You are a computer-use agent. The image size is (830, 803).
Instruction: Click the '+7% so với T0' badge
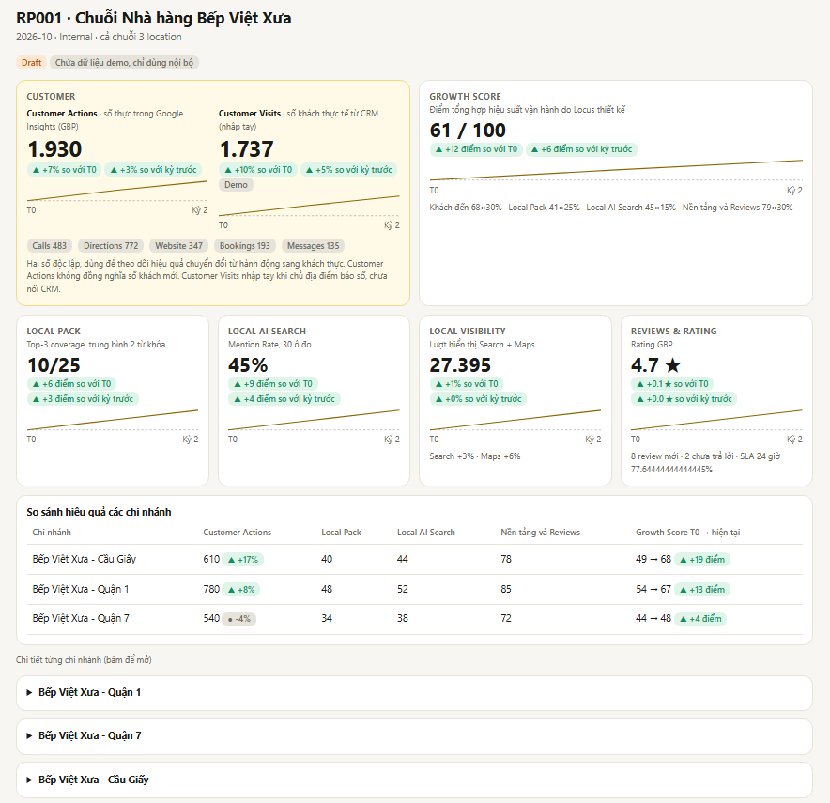coord(64,170)
